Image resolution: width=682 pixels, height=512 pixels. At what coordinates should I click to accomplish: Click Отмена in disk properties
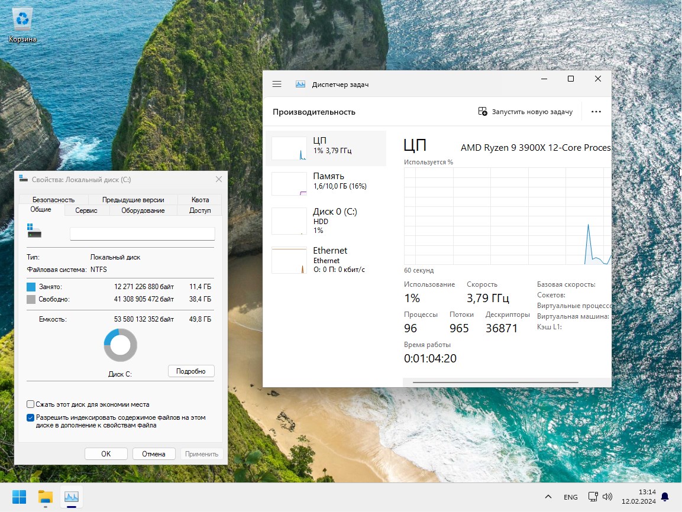pyautogui.click(x=154, y=453)
